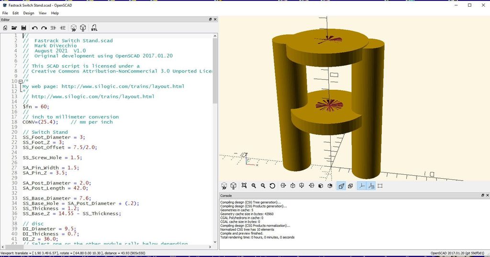This screenshot has height=257, width=490.
Task: Click the editor's vertical scrollbar
Action: tap(215, 72)
